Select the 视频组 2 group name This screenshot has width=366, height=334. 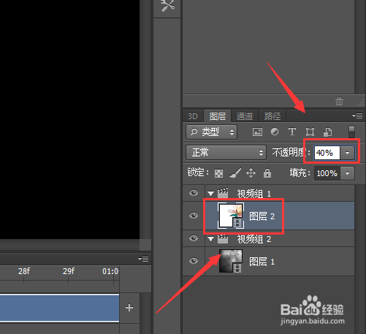[x=254, y=239]
